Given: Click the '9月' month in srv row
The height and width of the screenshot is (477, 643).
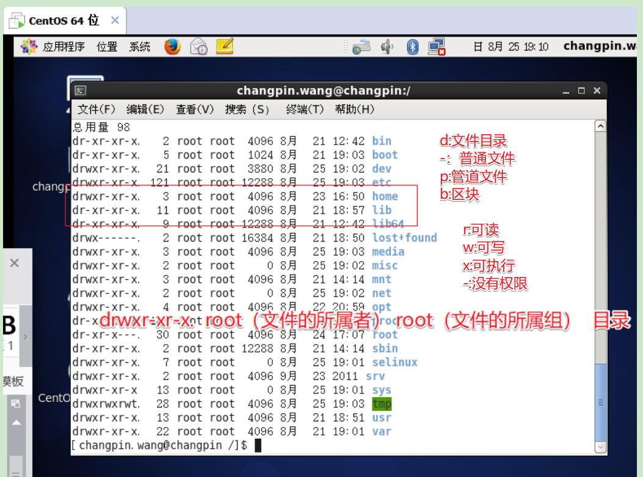Looking at the screenshot, I should [x=288, y=376].
